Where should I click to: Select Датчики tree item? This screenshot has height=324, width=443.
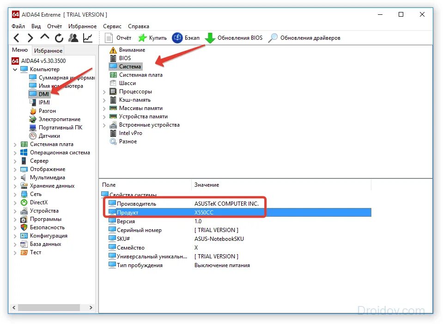pos(45,136)
